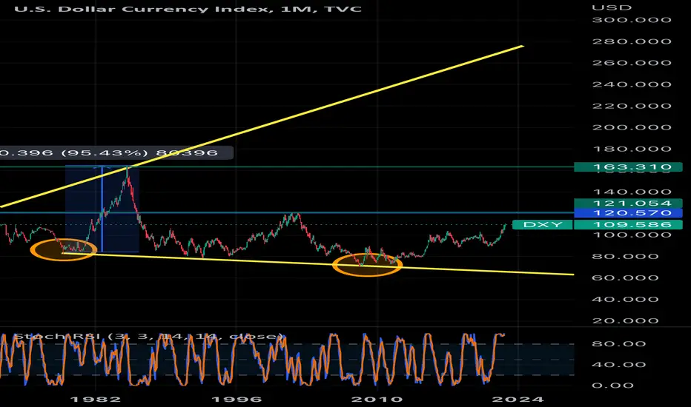Click the U.S. Dollar Currency Index title
691x407 pixels.
(x=188, y=9)
